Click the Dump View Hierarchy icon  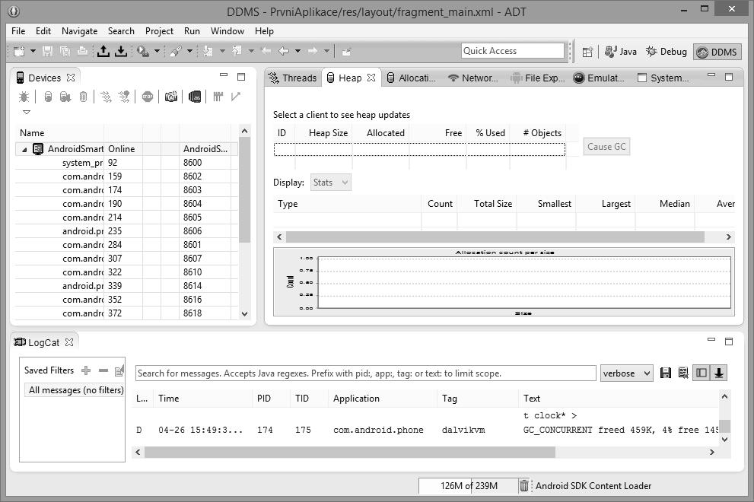point(194,97)
